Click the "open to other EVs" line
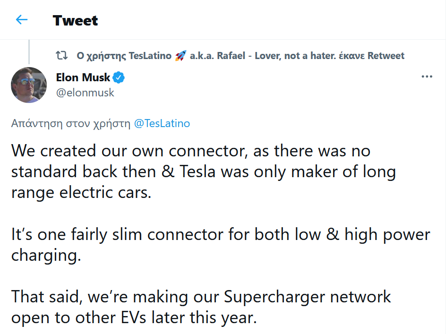Image resolution: width=446 pixels, height=334 pixels. (134, 317)
